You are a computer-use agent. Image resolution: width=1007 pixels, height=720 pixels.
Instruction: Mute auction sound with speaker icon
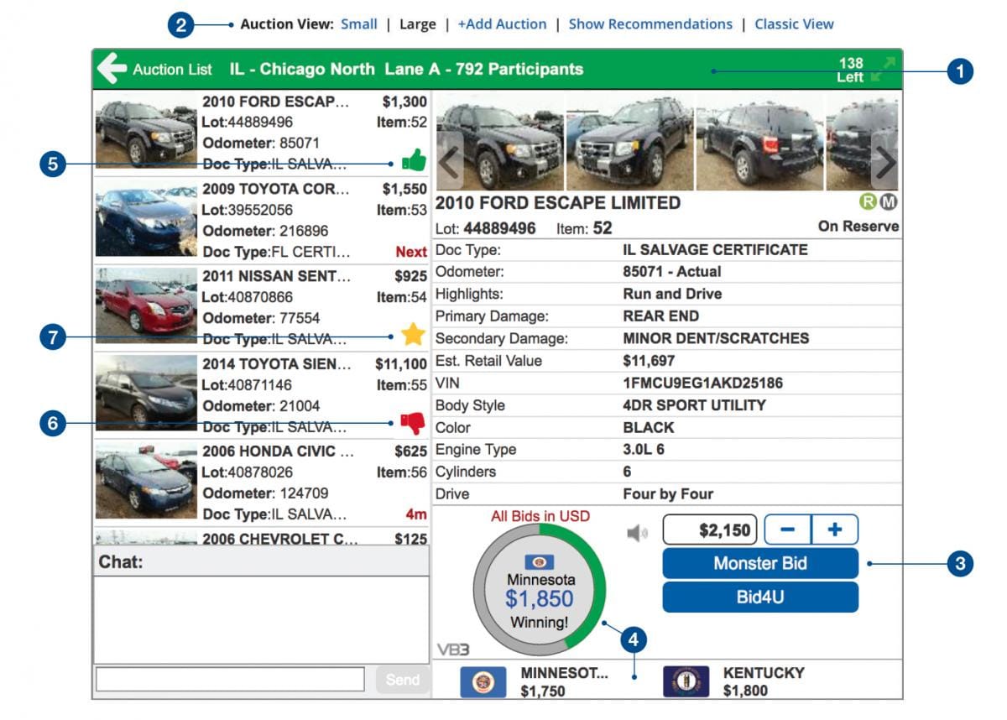638,533
